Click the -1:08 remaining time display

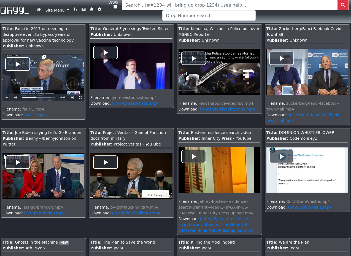click(63, 97)
